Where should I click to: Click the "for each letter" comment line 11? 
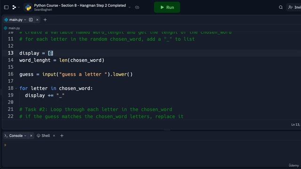tap(107, 39)
